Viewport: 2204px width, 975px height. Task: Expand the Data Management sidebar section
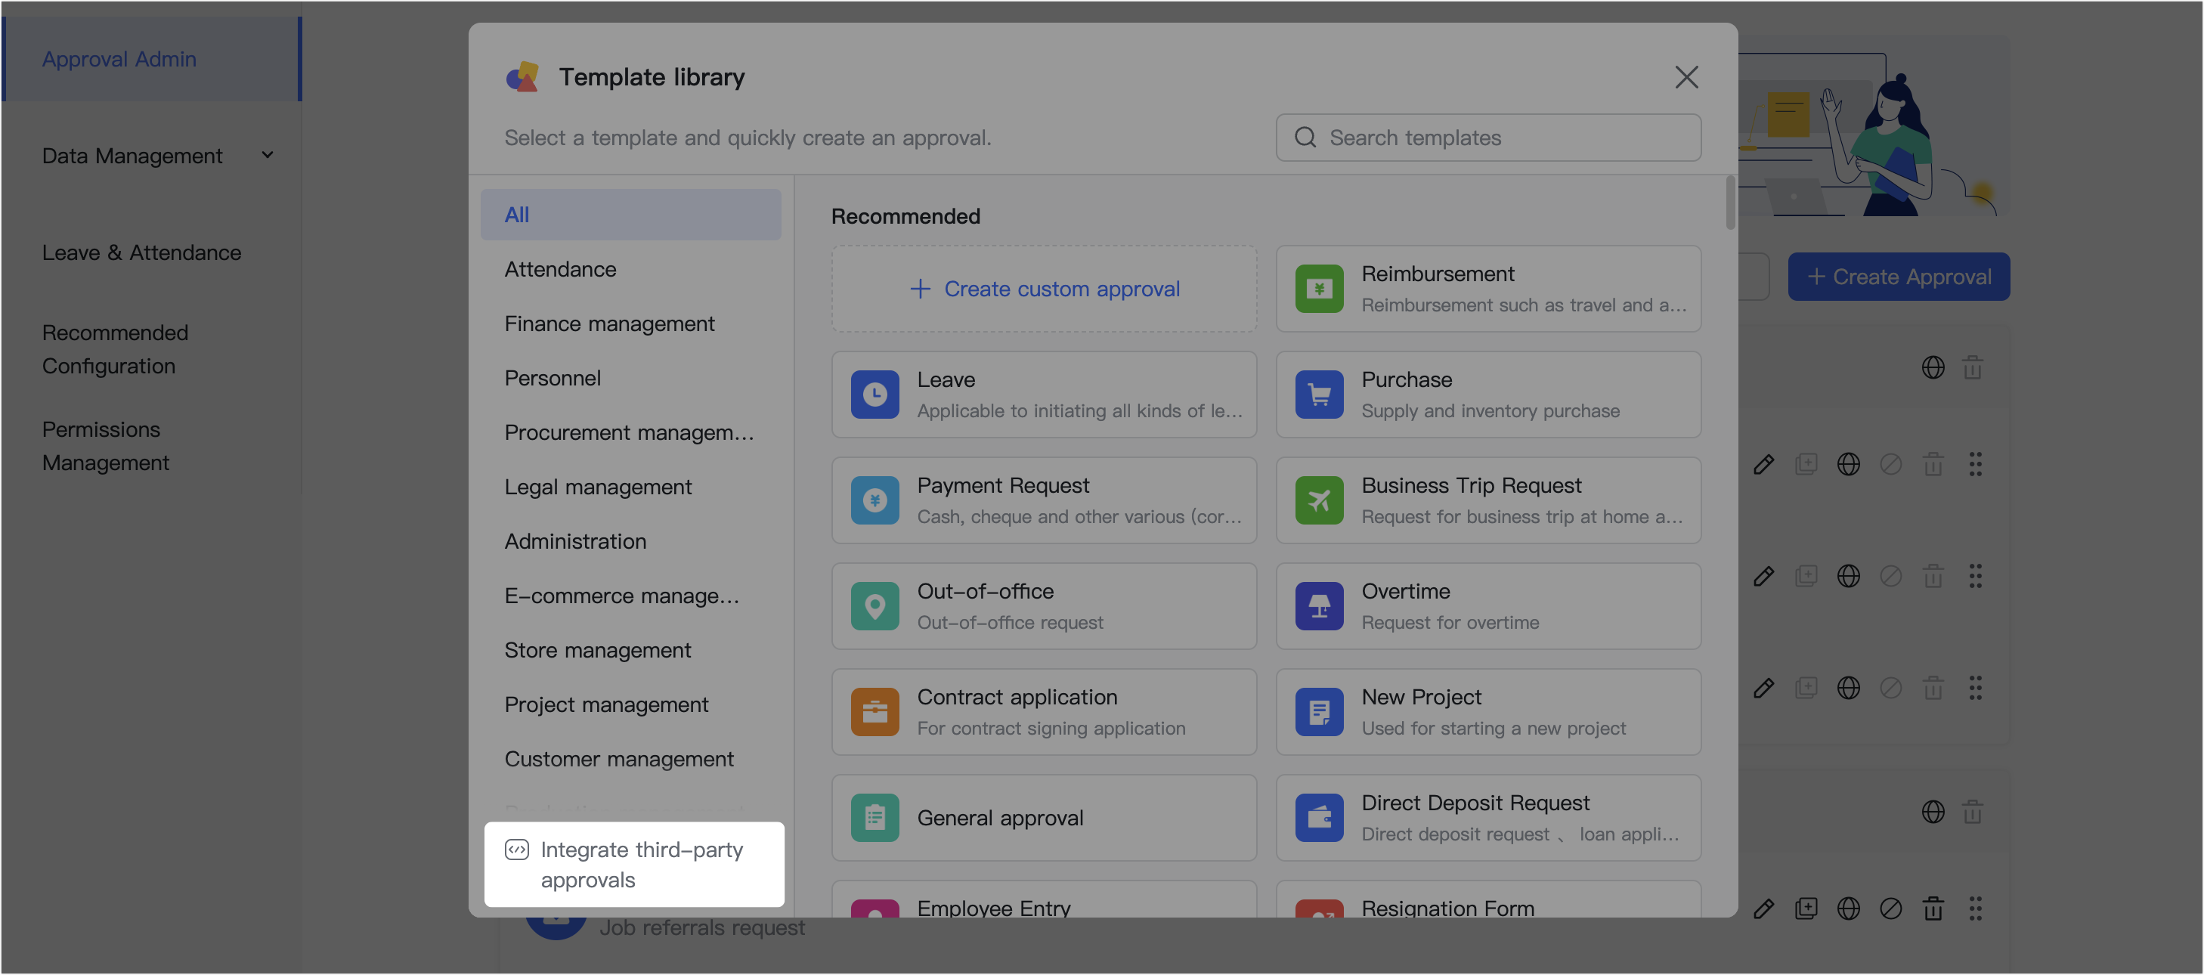click(267, 155)
